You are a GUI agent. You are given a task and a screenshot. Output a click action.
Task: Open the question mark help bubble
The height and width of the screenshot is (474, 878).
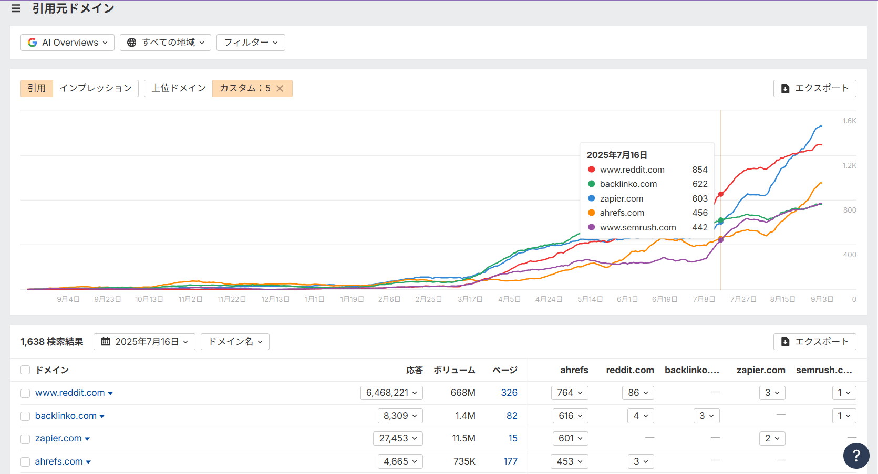click(856, 455)
